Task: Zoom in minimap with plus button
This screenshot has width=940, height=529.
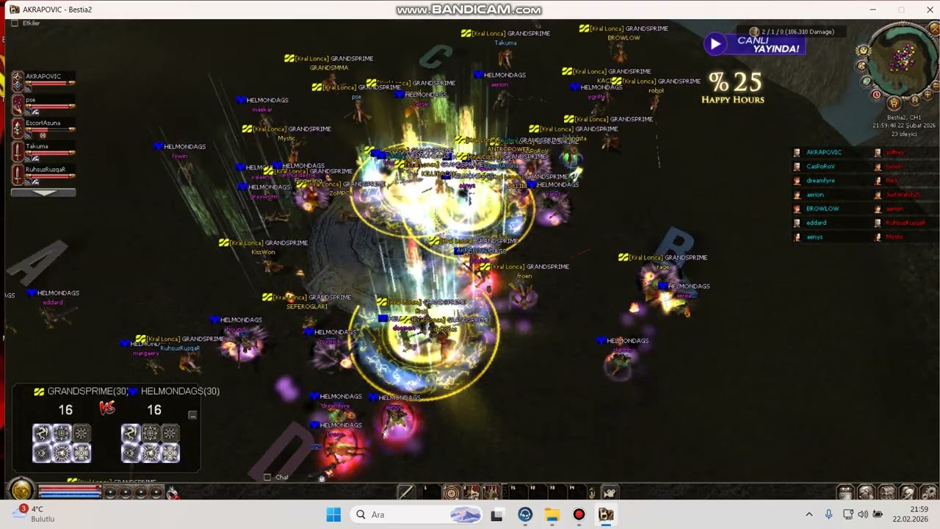Action: click(x=928, y=95)
